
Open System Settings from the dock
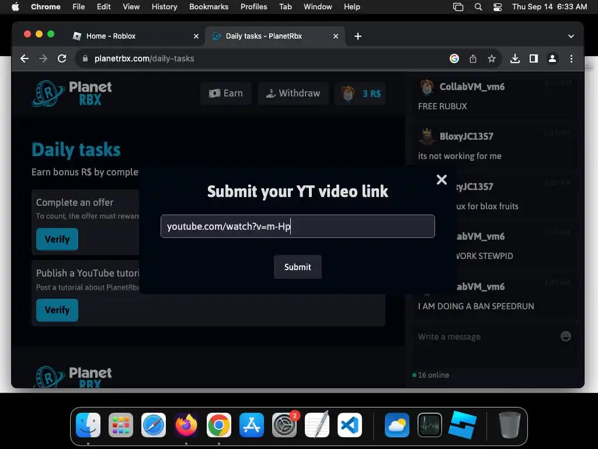click(x=284, y=425)
